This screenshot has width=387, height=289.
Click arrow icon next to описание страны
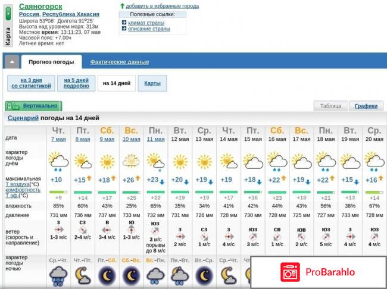click(x=124, y=29)
